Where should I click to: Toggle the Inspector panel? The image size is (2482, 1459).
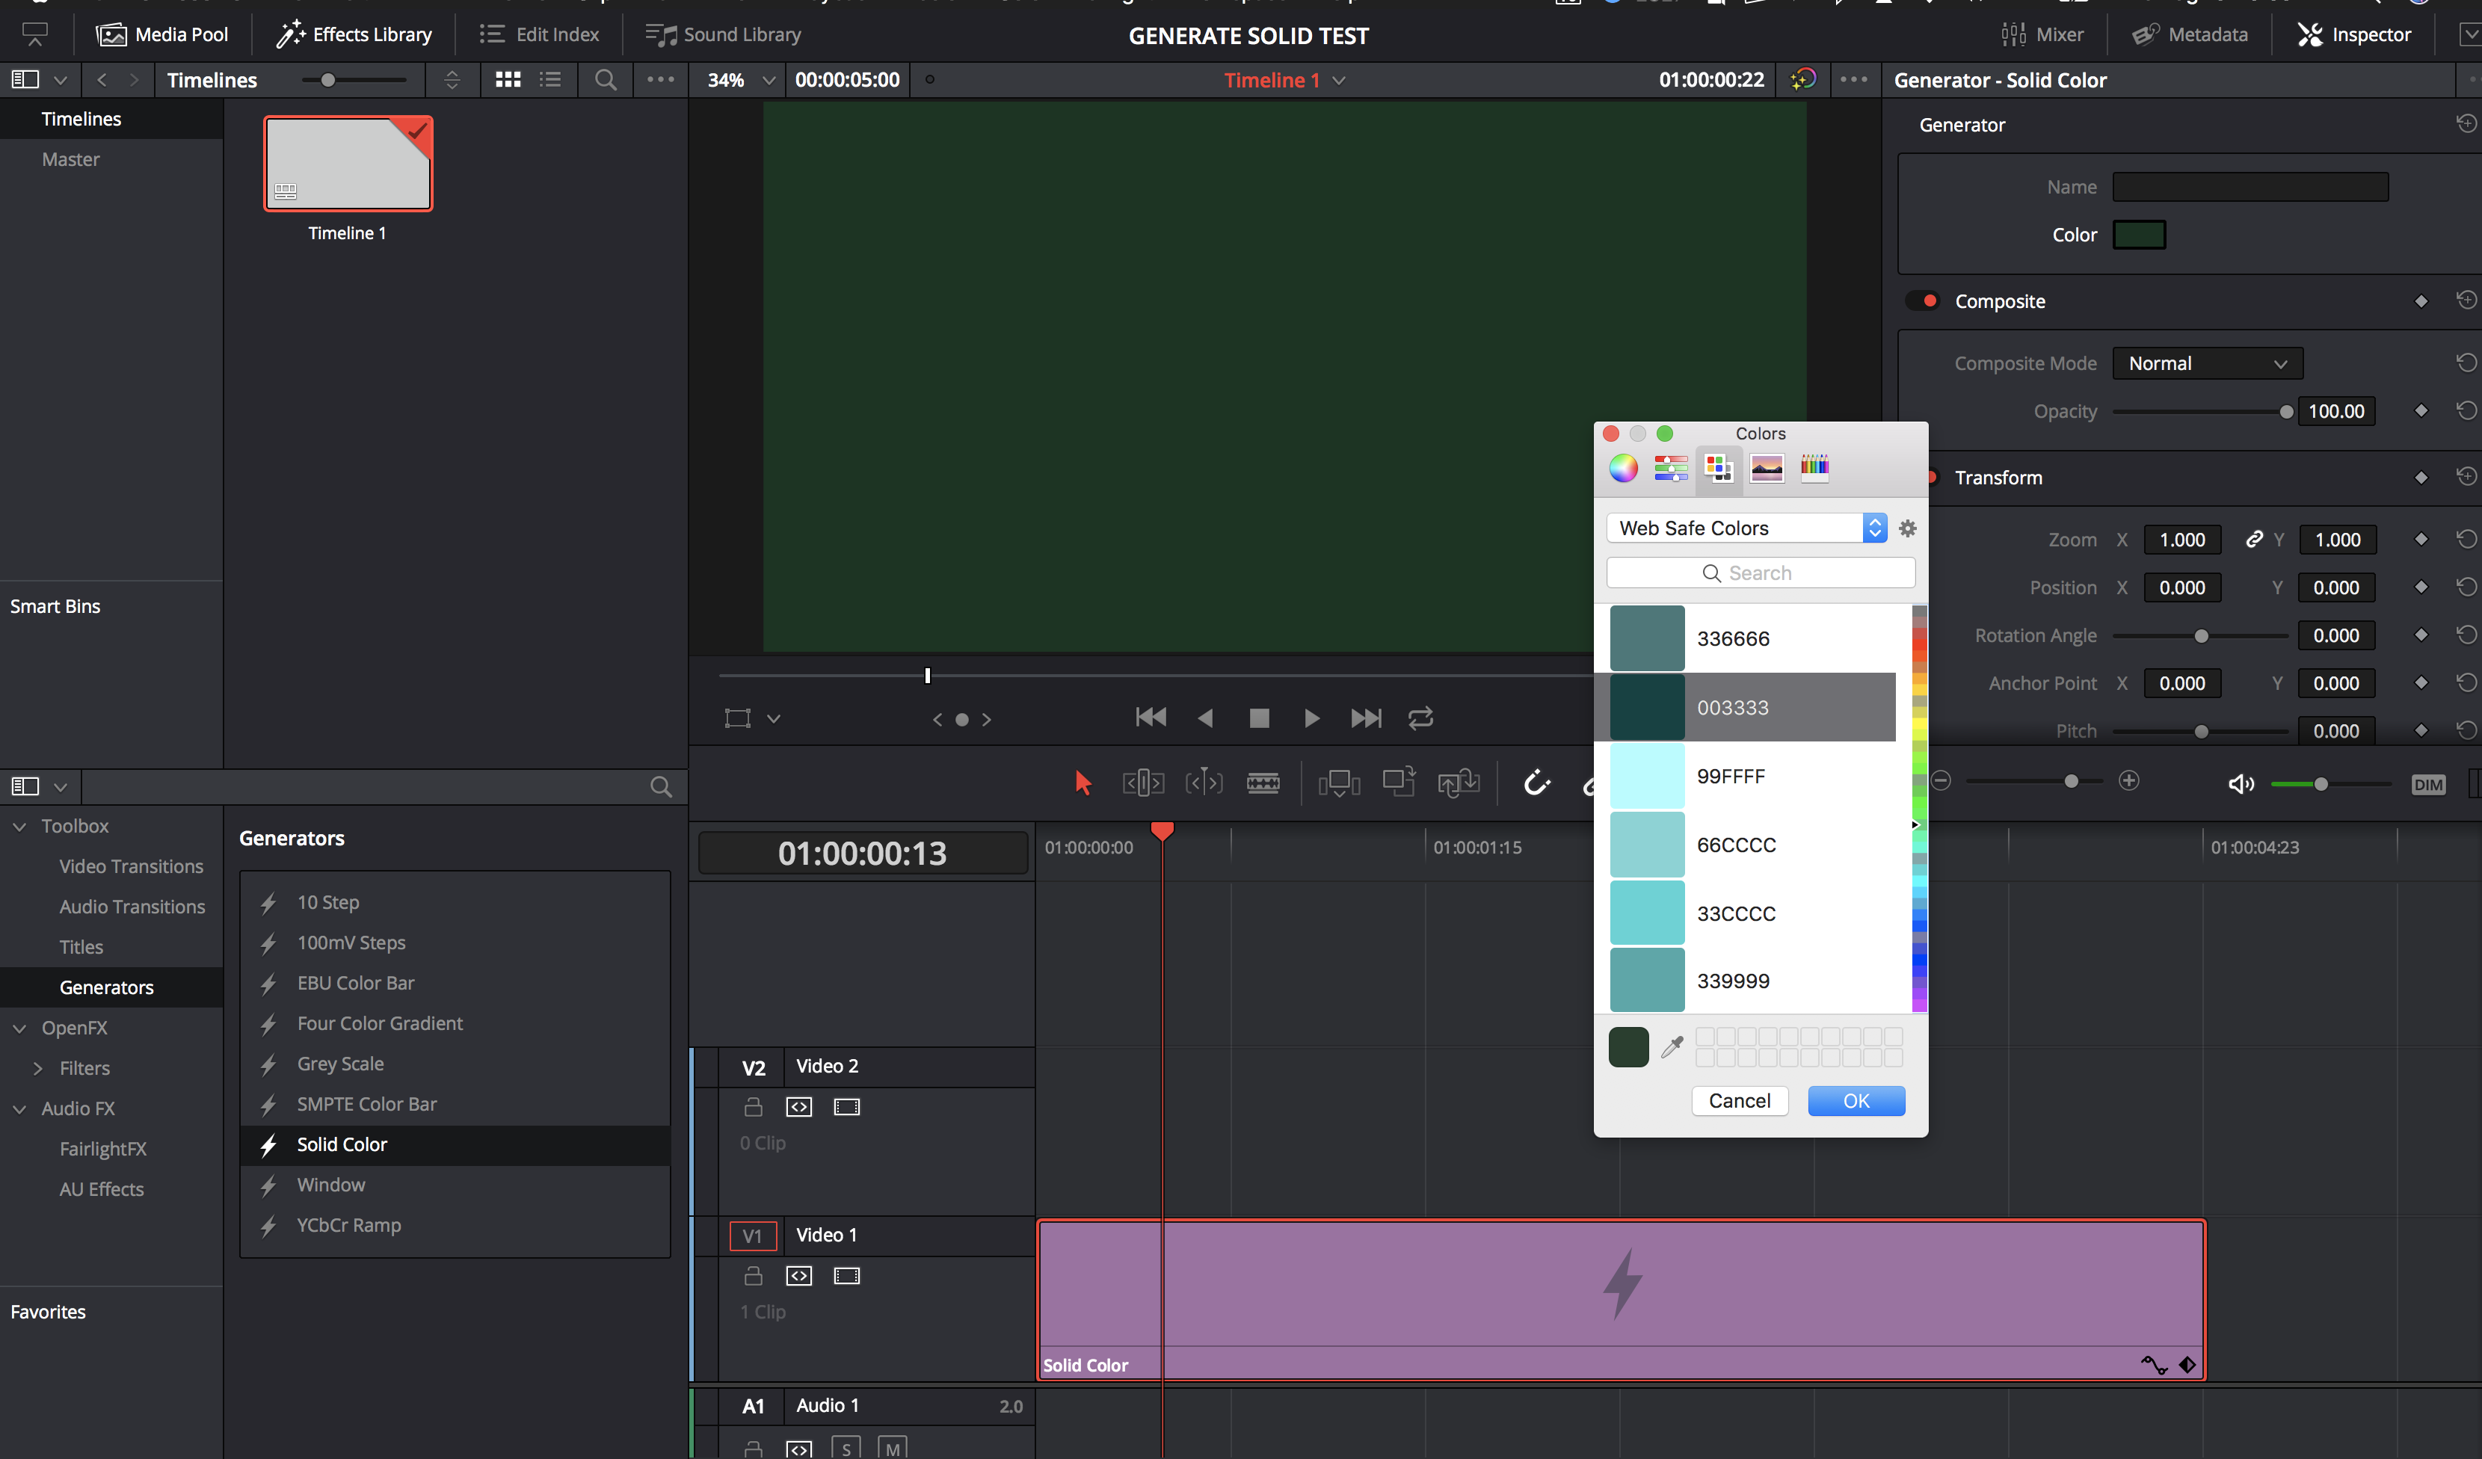(x=2354, y=34)
